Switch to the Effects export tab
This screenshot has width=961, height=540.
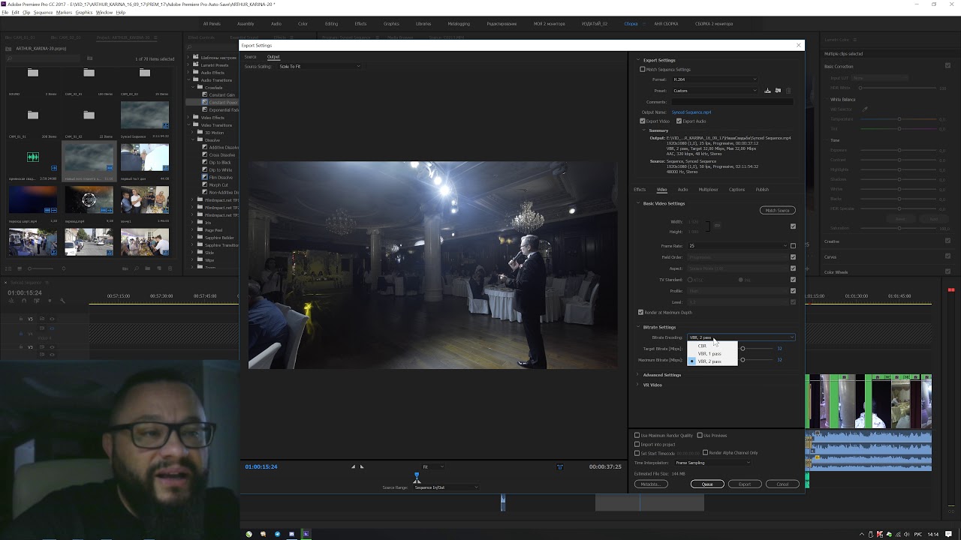(640, 190)
